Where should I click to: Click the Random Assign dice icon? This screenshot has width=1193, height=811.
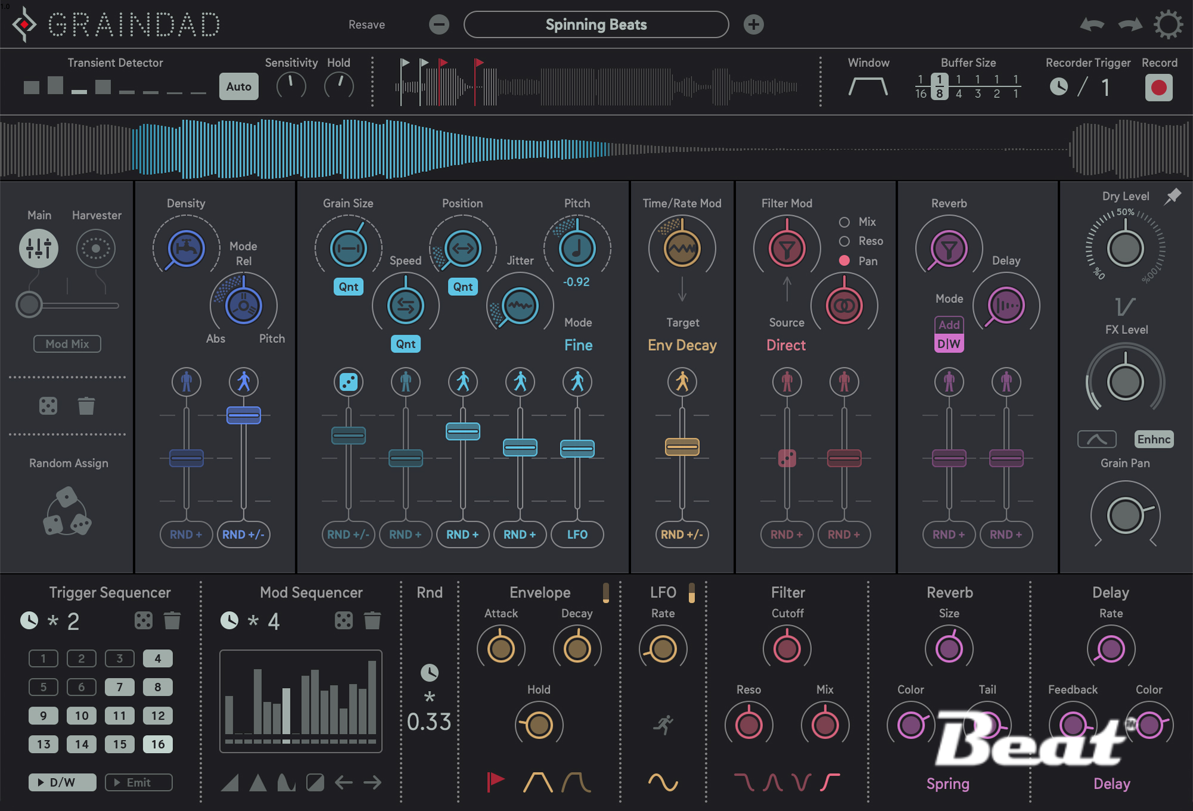coord(67,513)
